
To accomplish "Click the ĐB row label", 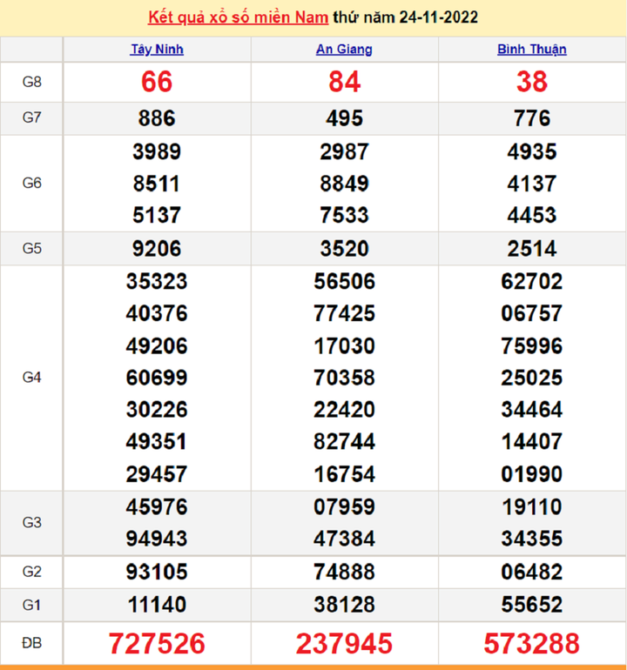I will tap(31, 643).
